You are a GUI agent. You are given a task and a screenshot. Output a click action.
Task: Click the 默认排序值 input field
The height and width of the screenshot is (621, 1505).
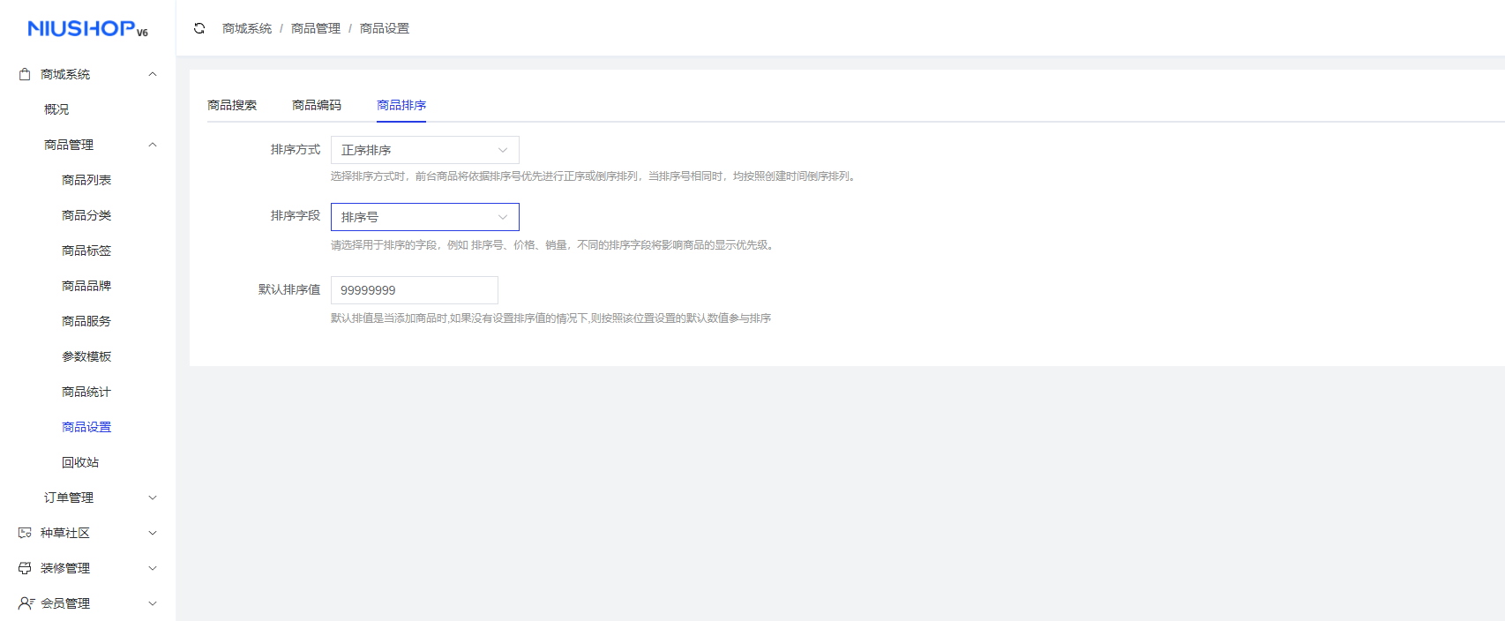[x=414, y=290]
